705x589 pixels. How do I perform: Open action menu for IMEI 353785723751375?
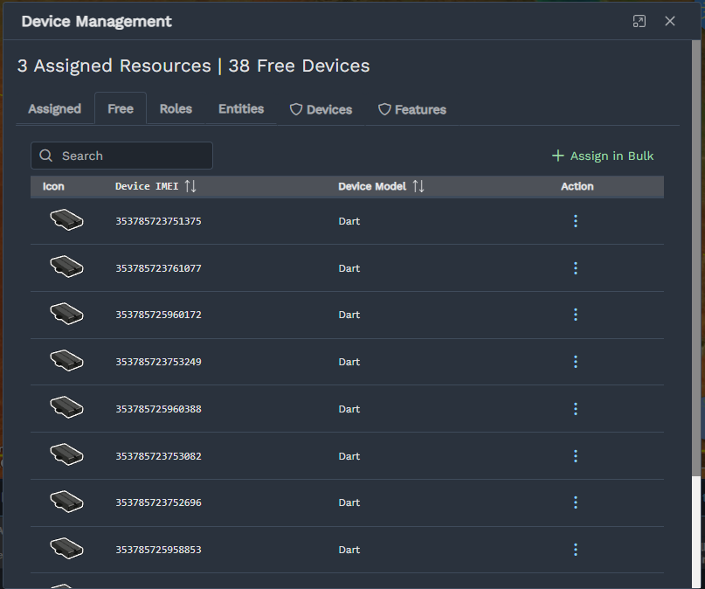(x=576, y=221)
